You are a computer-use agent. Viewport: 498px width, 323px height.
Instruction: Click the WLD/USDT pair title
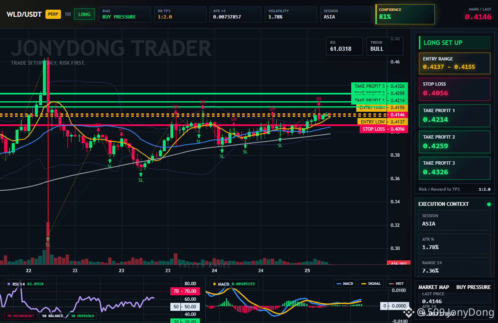coord(24,15)
